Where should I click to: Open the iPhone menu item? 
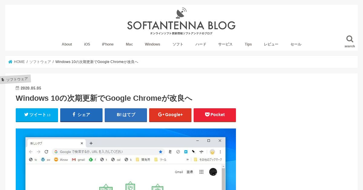[108, 44]
